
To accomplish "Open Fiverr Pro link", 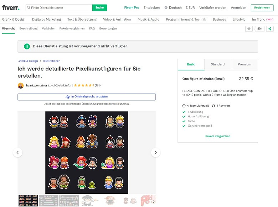I will (x=132, y=7).
